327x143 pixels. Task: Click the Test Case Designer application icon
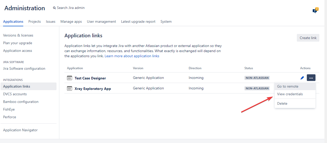[70, 78]
